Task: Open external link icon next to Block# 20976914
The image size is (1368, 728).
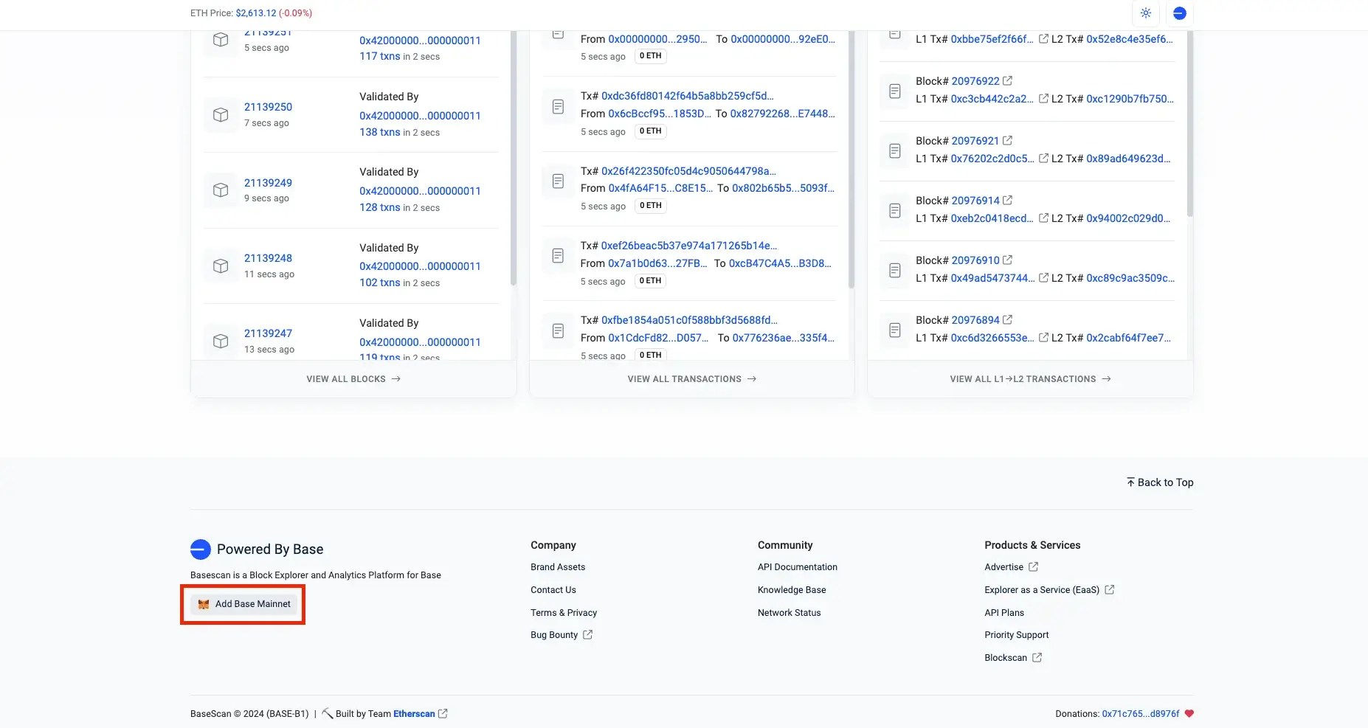Action: tap(1008, 200)
